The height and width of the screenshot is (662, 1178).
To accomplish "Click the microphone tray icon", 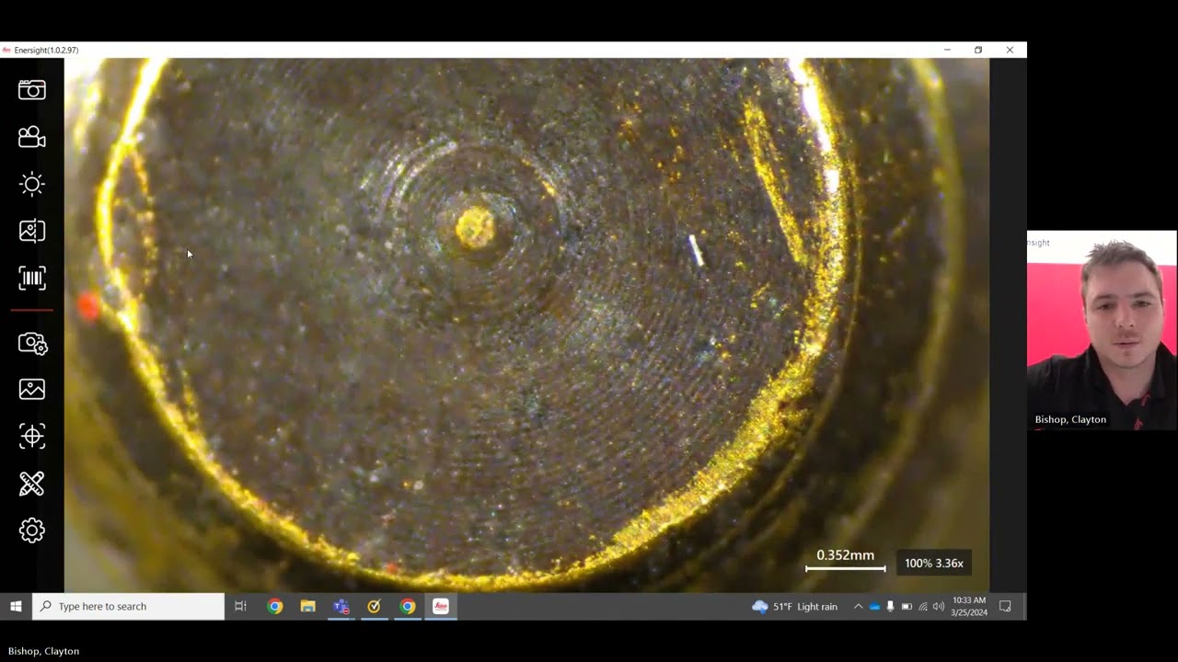I will (x=890, y=606).
